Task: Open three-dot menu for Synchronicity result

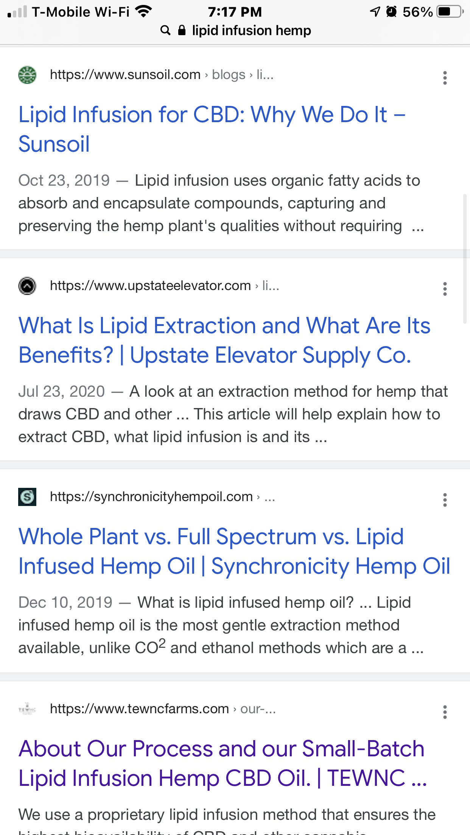Action: click(445, 500)
